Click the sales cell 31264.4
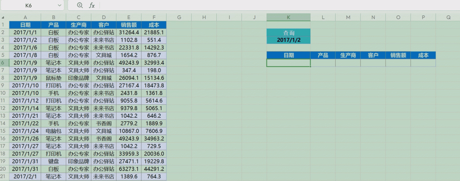The width and height of the screenshot is (460, 181). click(129, 32)
